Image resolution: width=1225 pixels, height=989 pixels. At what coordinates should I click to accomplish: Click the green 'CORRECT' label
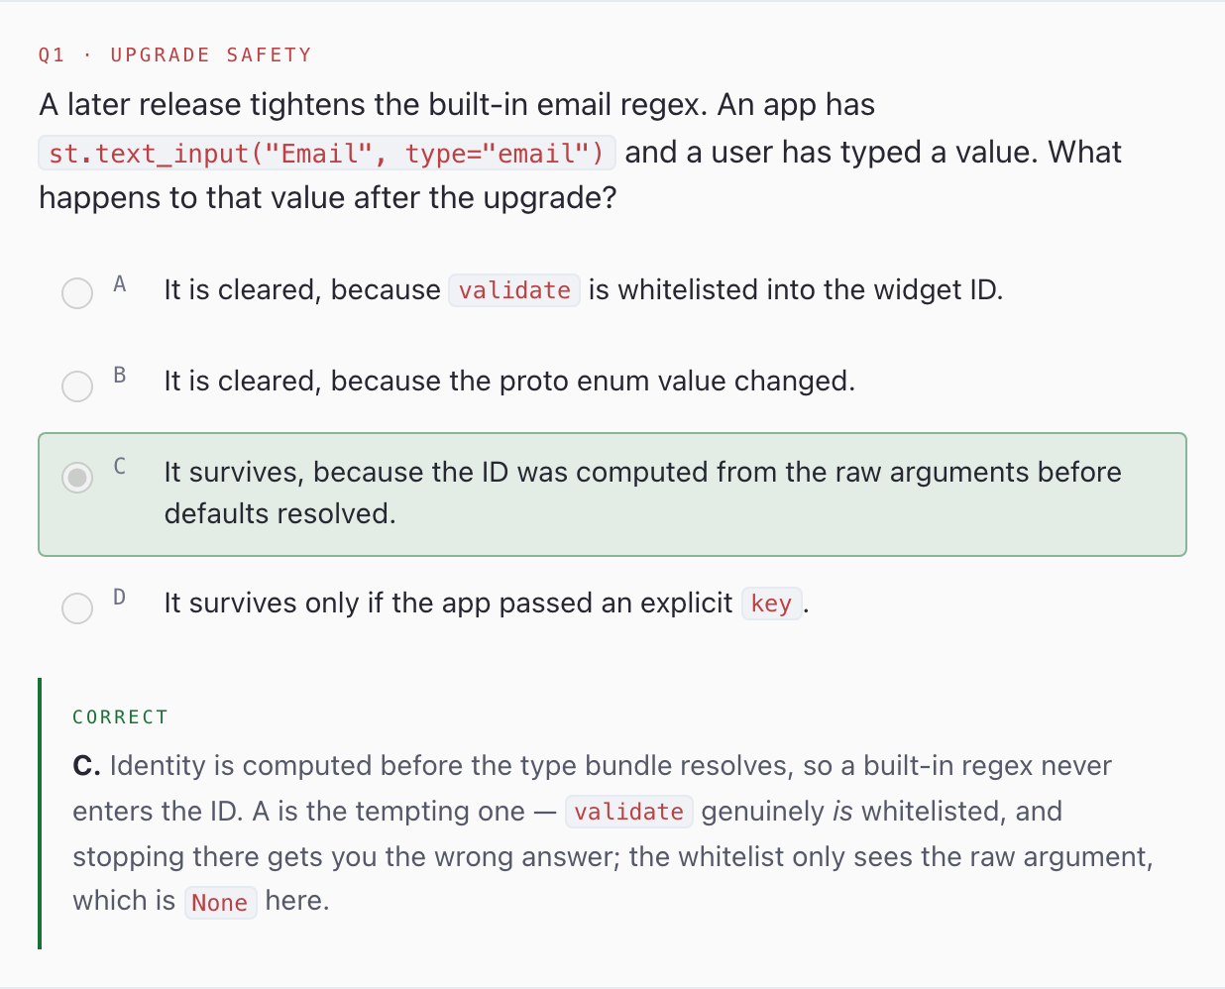tap(121, 716)
